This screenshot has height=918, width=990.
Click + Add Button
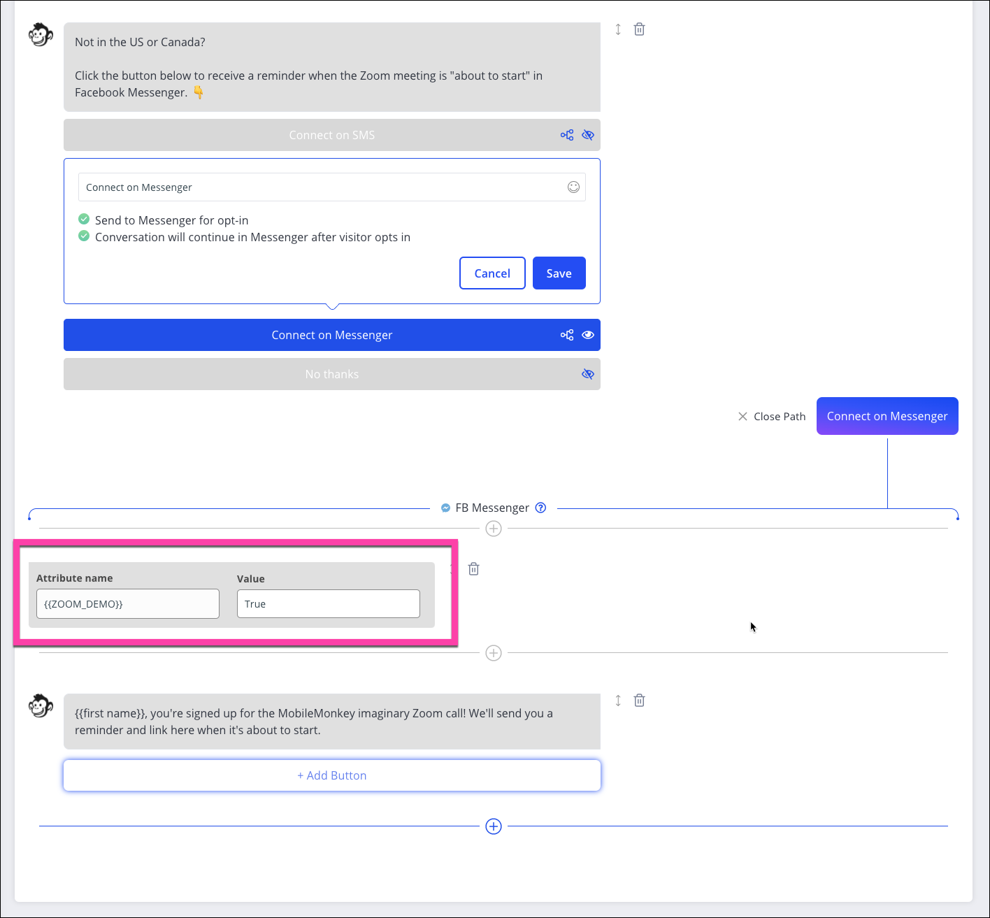pyautogui.click(x=332, y=775)
